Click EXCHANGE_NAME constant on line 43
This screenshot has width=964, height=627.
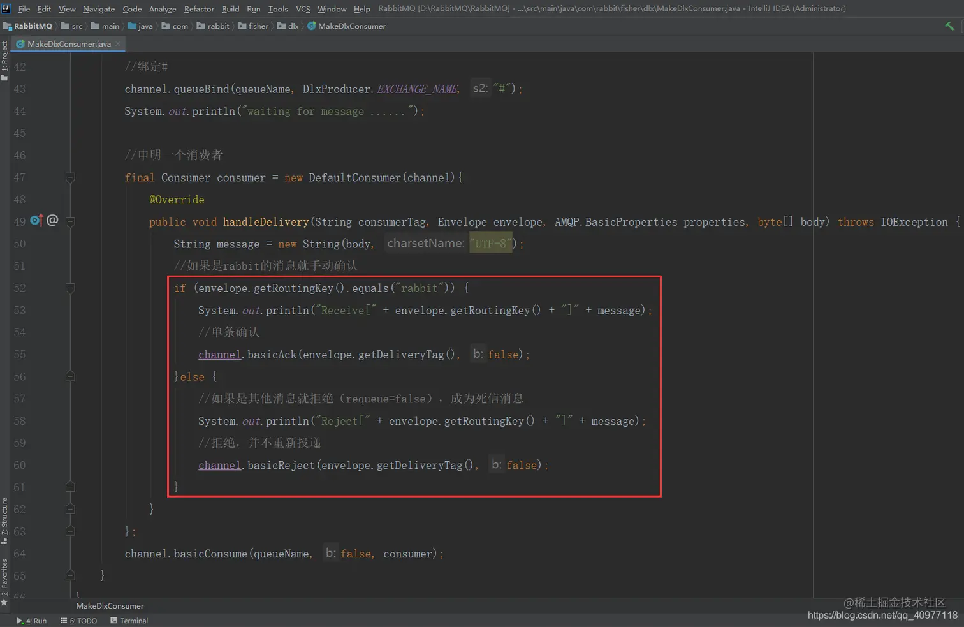pyautogui.click(x=418, y=89)
